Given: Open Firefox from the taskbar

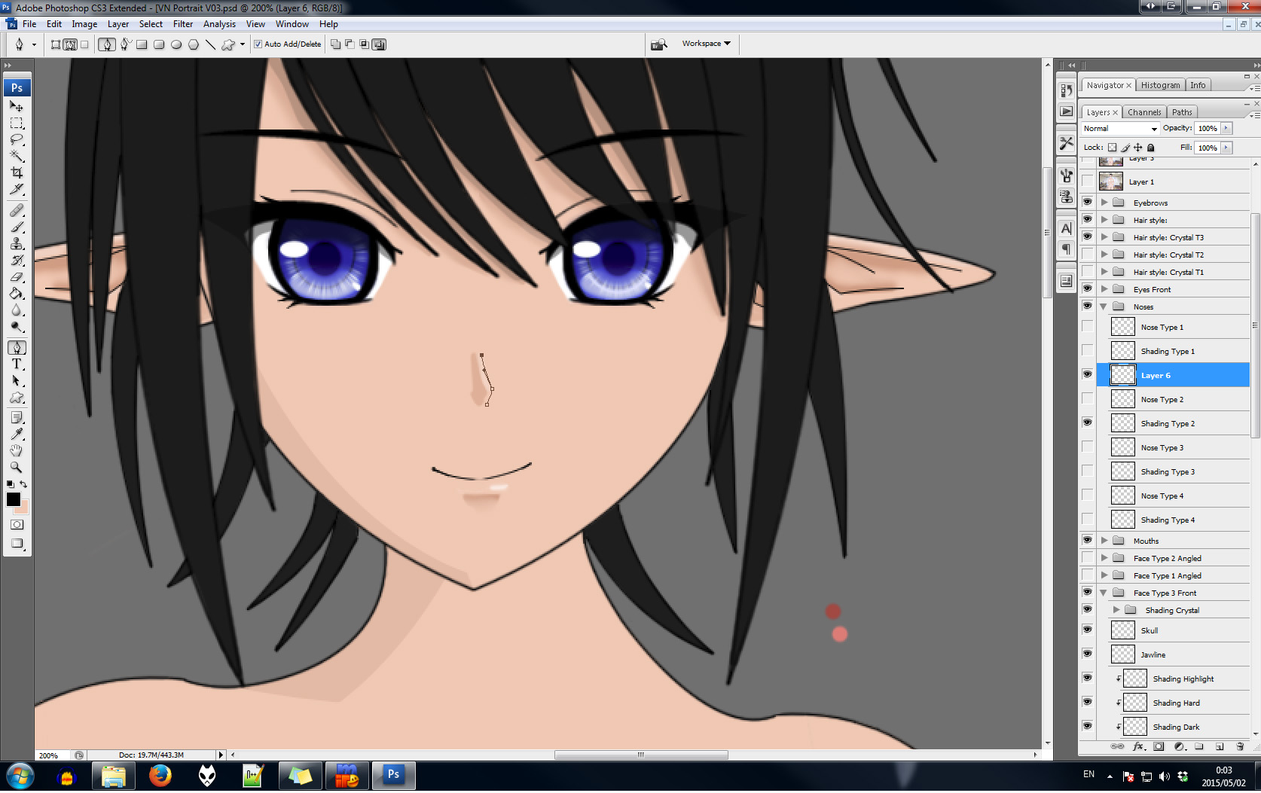Looking at the screenshot, I should click(x=160, y=775).
